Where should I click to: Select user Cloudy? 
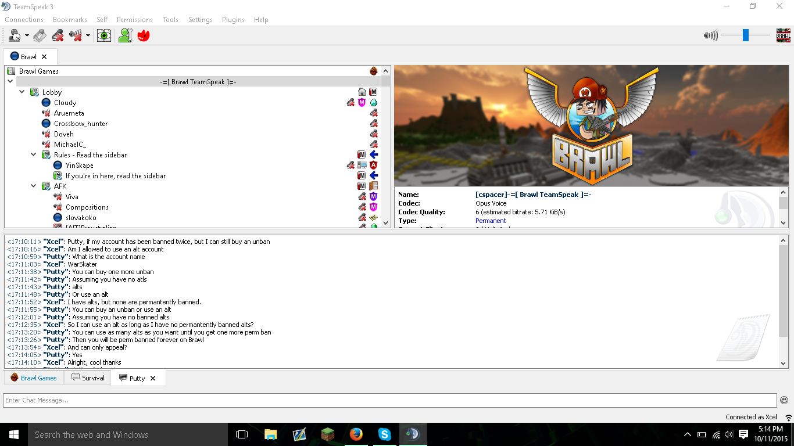[65, 103]
